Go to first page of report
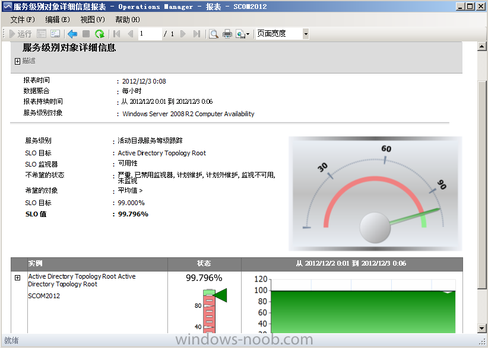Screen dimensions: 488x348 (117, 34)
